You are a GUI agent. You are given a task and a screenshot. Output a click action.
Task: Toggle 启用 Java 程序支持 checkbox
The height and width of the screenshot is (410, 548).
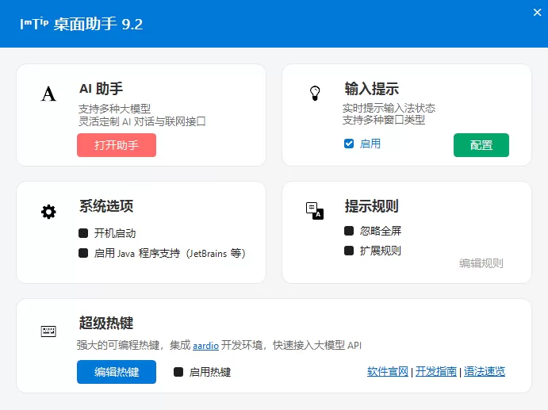[83, 253]
